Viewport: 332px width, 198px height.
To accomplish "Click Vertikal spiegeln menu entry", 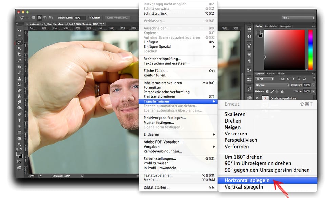I will tap(268, 187).
